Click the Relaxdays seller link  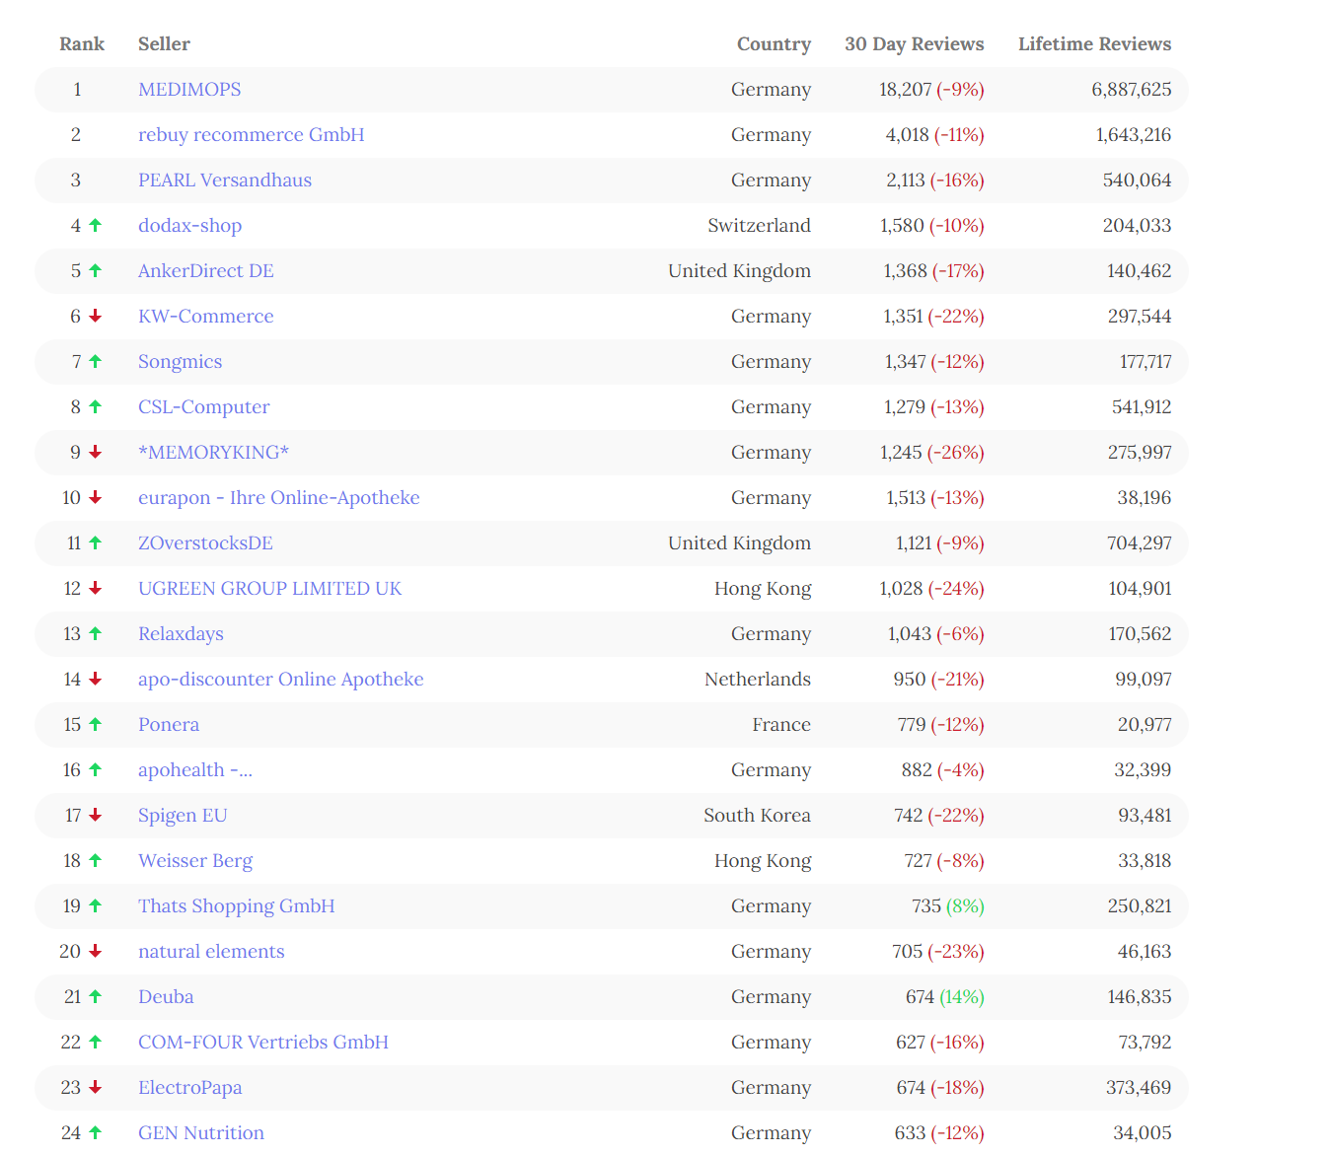tap(182, 634)
